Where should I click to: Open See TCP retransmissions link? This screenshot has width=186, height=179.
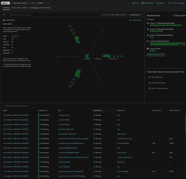[x=159, y=88]
